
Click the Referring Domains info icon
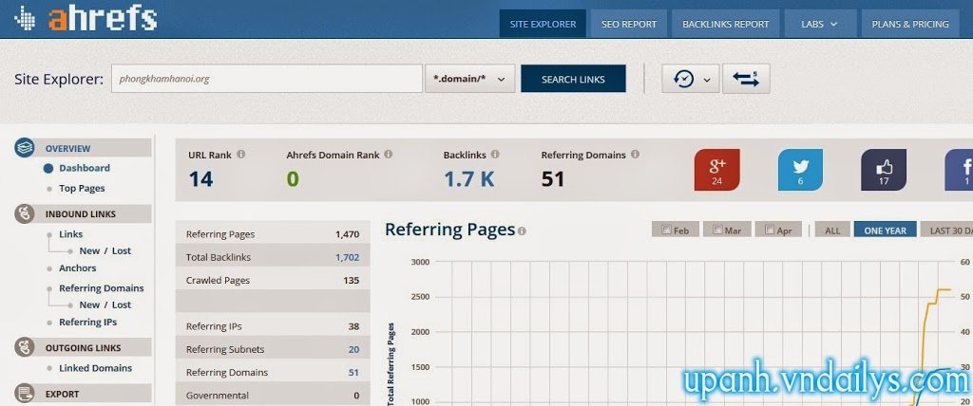point(635,155)
